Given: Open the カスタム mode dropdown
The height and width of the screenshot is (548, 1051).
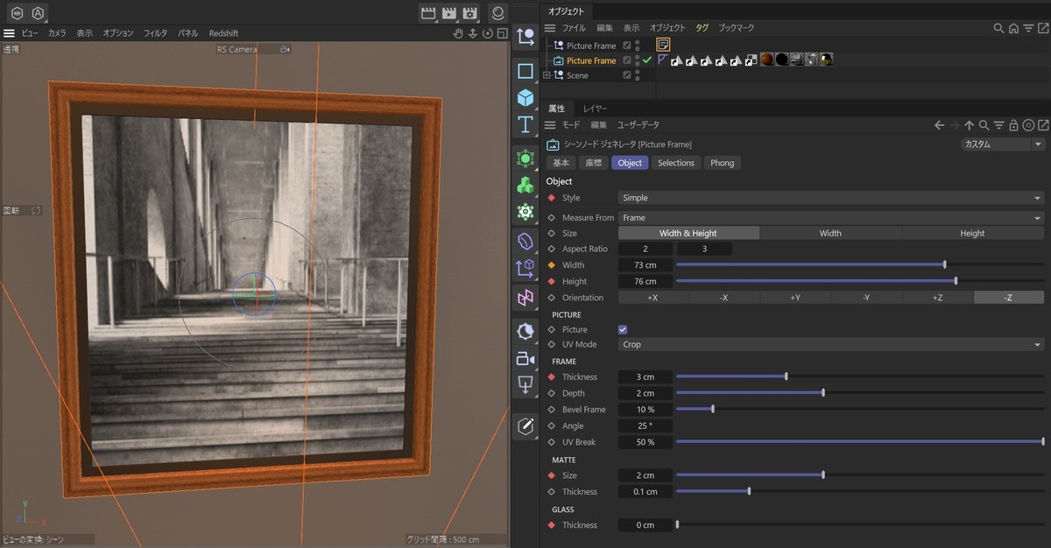Looking at the screenshot, I should (1003, 144).
